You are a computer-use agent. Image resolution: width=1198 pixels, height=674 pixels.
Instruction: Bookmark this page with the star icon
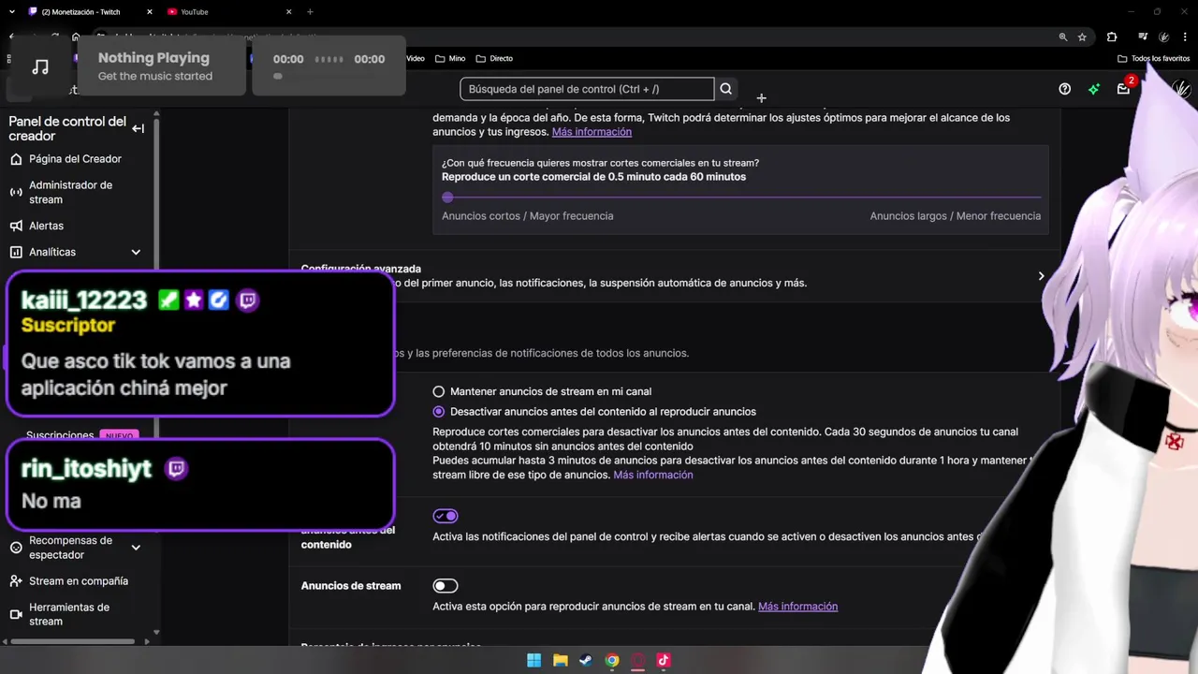(1082, 37)
